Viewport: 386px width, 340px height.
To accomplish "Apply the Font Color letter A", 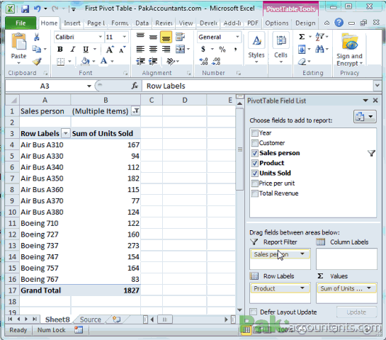I will tap(104, 61).
